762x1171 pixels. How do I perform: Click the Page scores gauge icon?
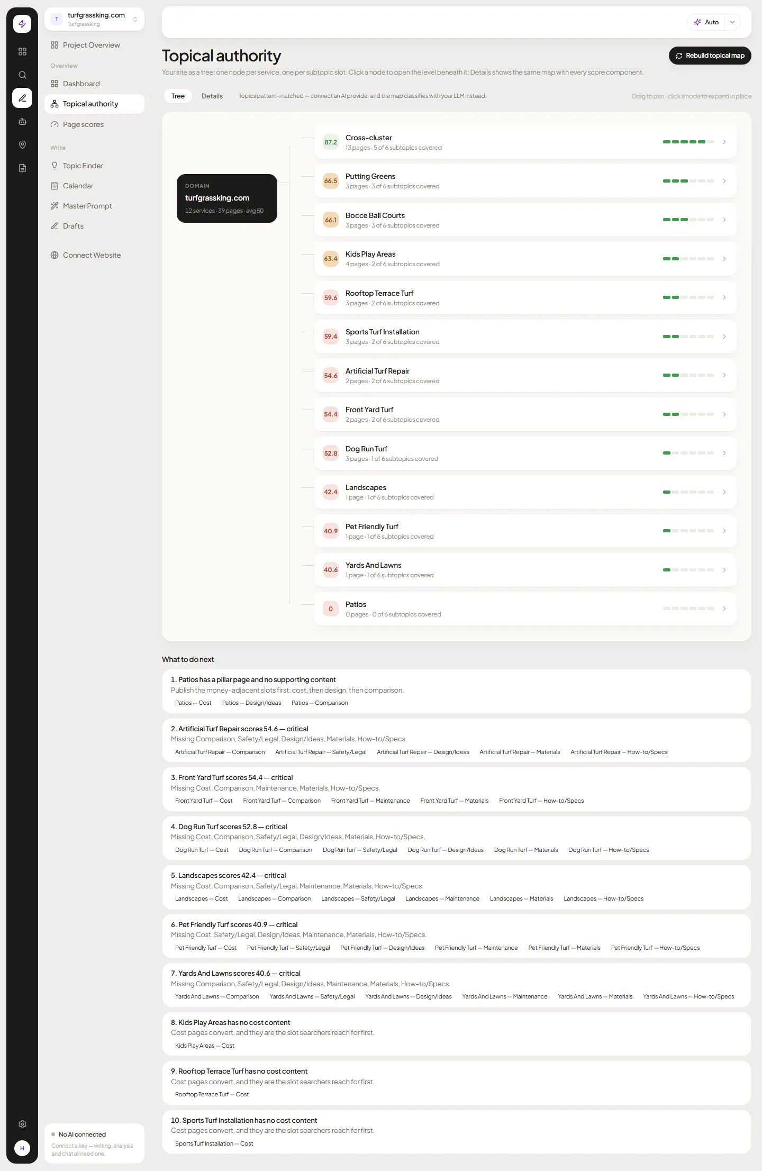[55, 124]
